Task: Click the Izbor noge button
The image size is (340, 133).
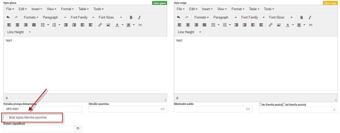Action: (x=330, y=3)
